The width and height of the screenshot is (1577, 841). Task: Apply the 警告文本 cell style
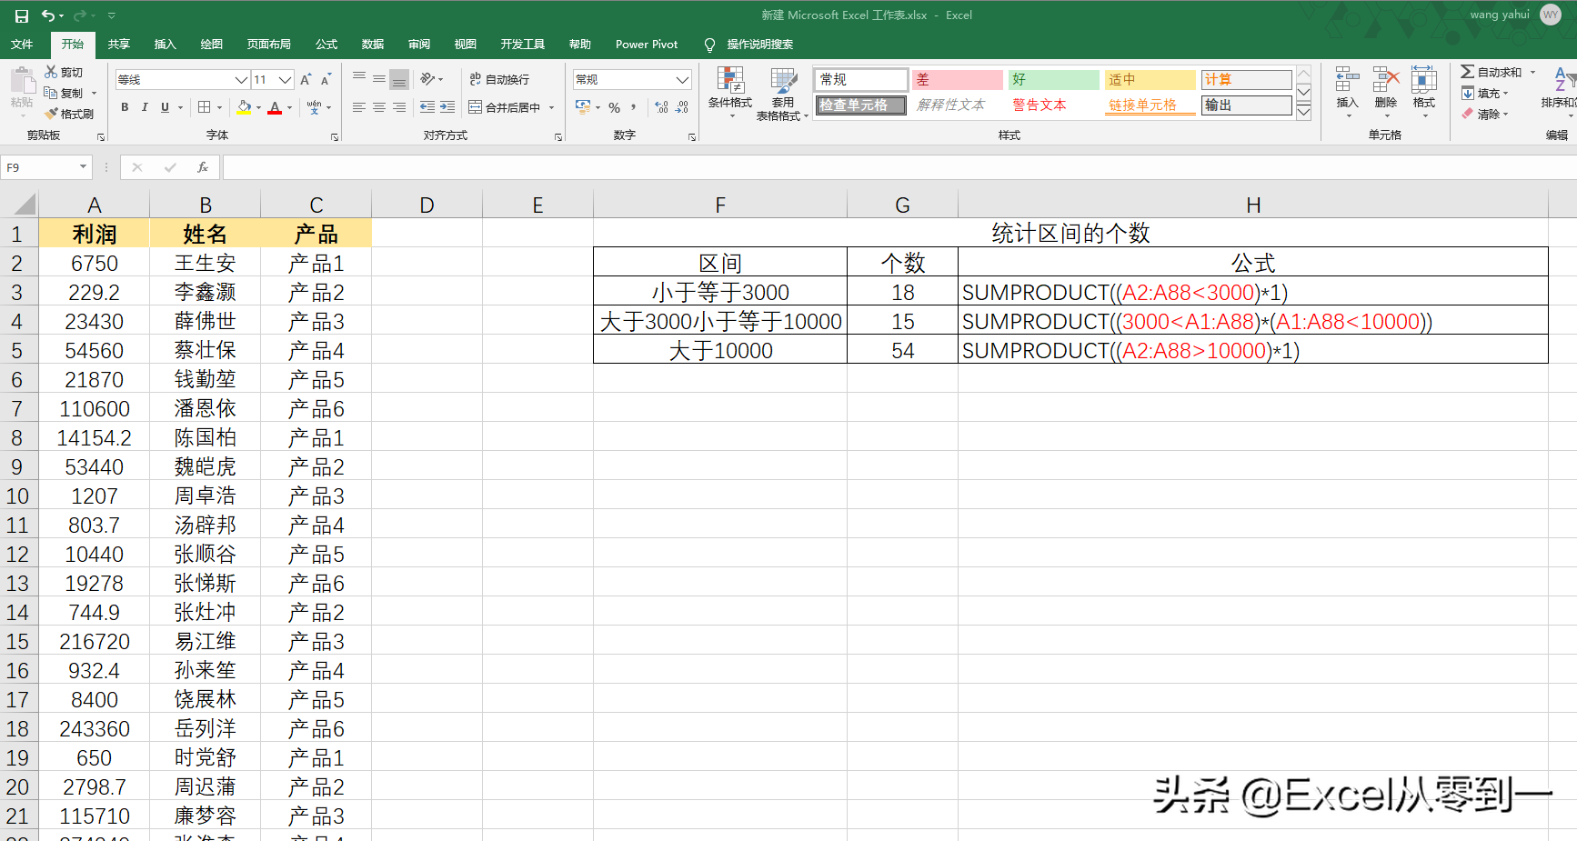(1053, 105)
